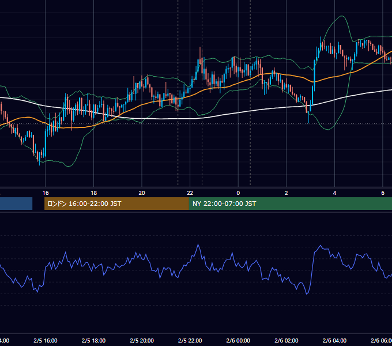The image size is (392, 346).
Task: Click the 2/5 16:00 date label
Action: point(46,340)
